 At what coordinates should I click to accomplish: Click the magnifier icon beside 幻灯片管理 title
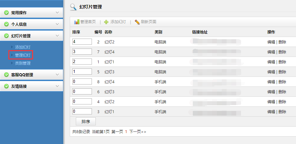pyautogui.click(x=73, y=7)
